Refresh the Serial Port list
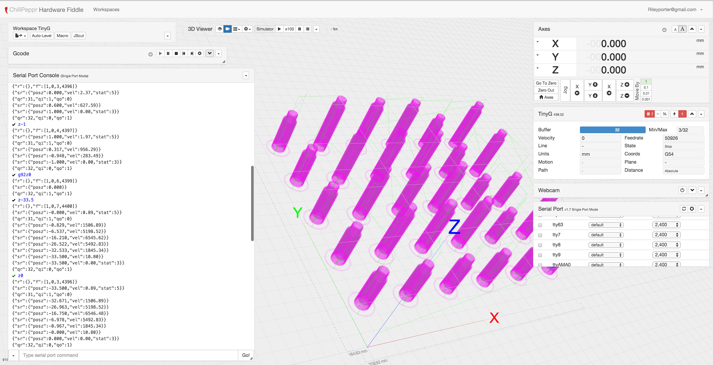 point(684,209)
